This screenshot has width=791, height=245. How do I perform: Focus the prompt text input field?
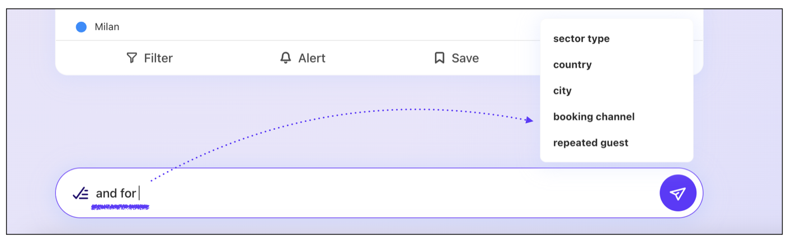[x=392, y=194]
